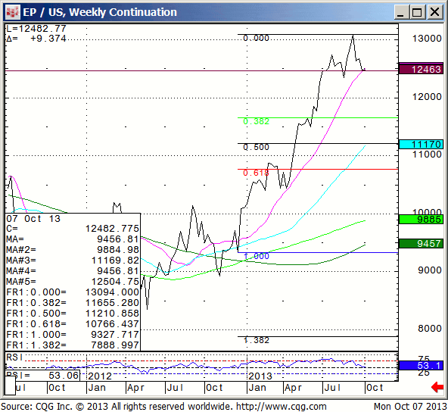The width and height of the screenshot is (448, 412).
Task: Click the FR1:0.618= 10766.437 row
Action: point(73,323)
